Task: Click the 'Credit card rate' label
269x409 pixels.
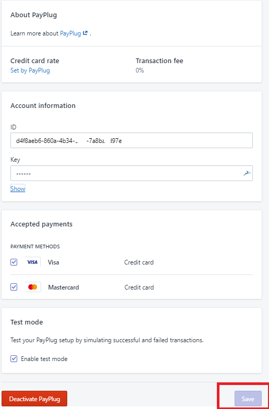Action: pyautogui.click(x=34, y=61)
